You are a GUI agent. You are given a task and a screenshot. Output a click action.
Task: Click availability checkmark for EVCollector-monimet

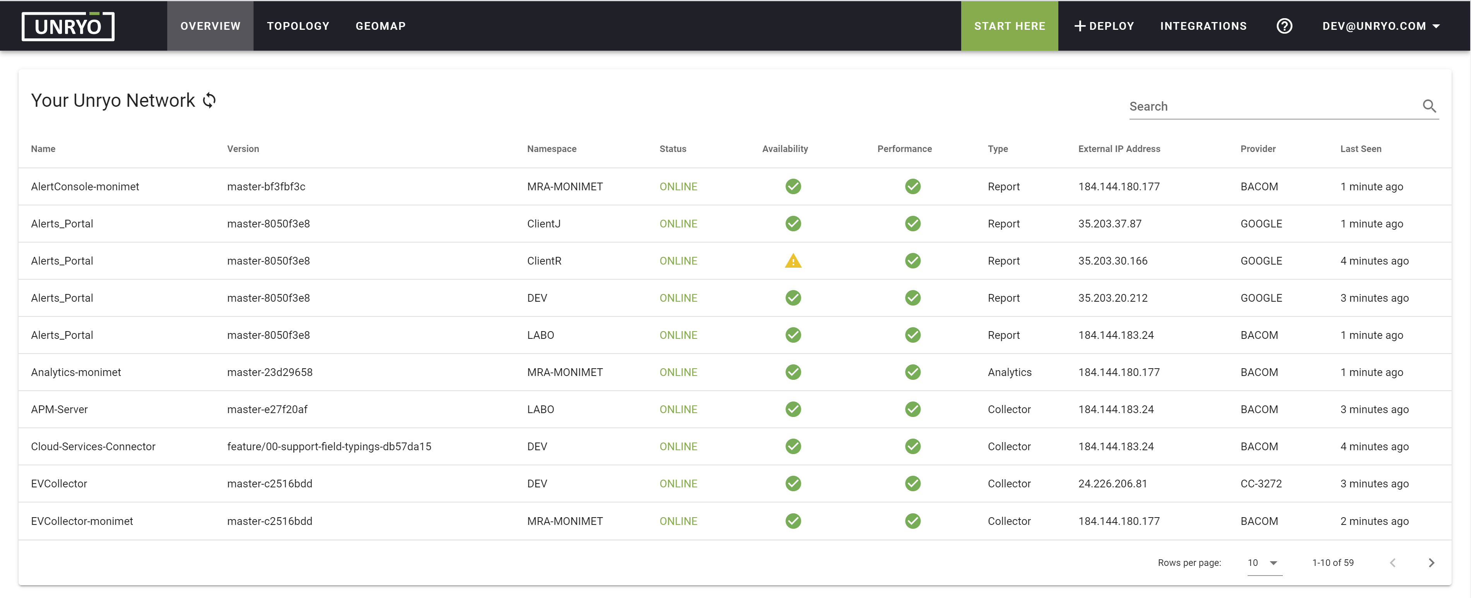793,521
